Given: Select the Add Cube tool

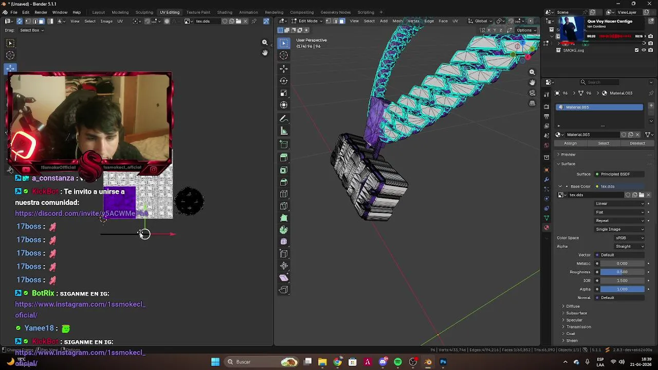Looking at the screenshot, I should tap(284, 145).
